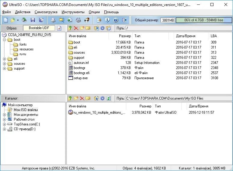Click the blue Help question mark icon
Viewport: 233px width, 171px height.
click(x=116, y=20)
